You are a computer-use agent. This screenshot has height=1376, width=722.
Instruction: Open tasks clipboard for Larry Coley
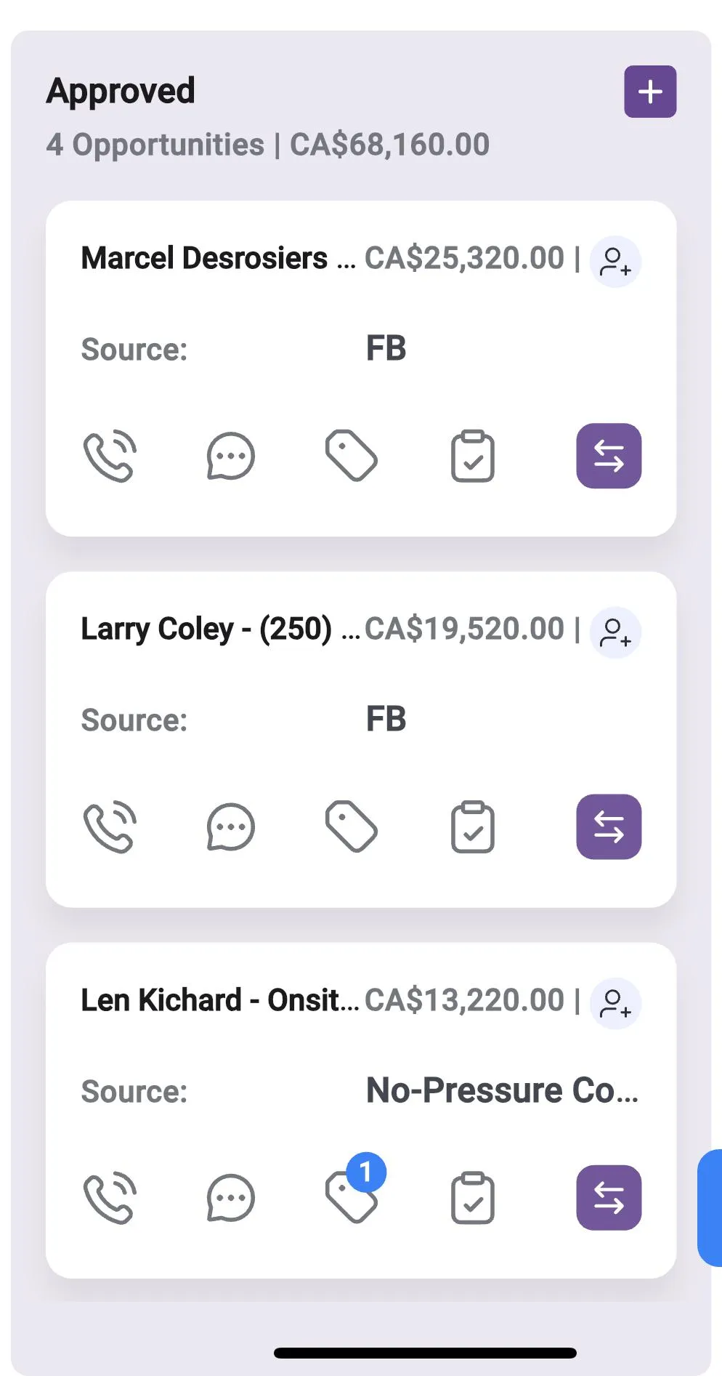tap(472, 827)
